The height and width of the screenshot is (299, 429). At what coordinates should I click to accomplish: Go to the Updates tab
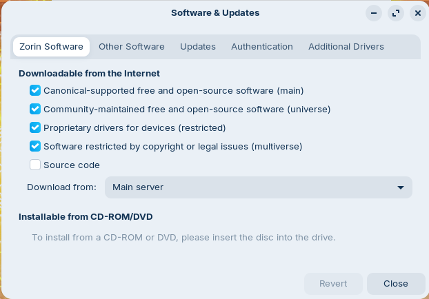[198, 47]
